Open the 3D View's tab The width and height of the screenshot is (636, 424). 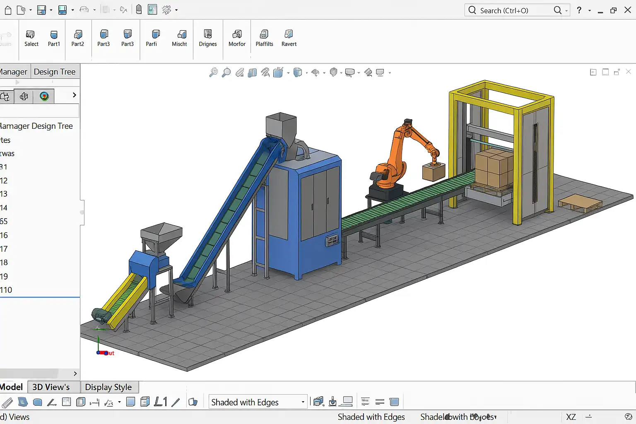51,387
